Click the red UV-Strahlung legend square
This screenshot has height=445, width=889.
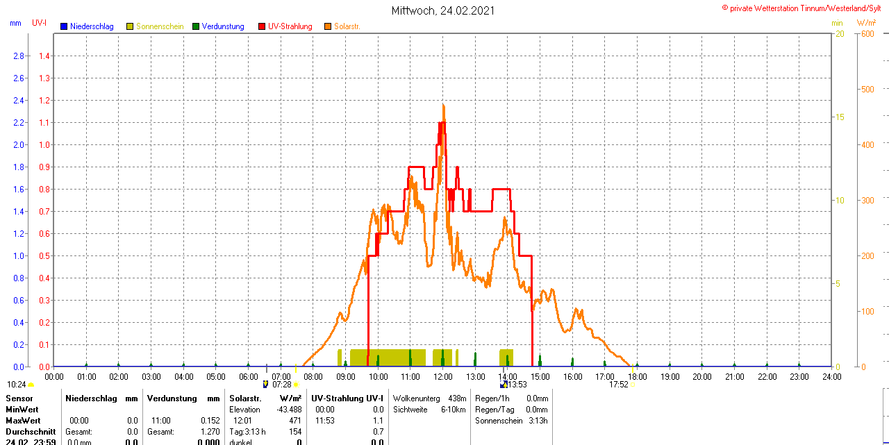(x=262, y=26)
